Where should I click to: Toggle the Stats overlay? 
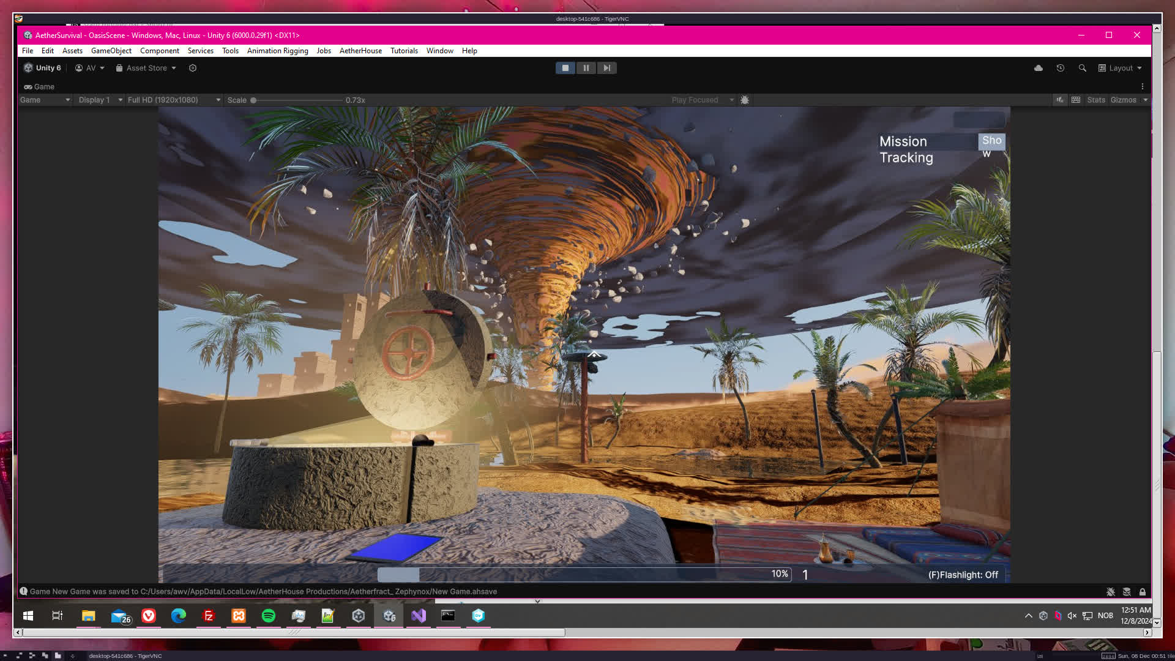[1096, 100]
